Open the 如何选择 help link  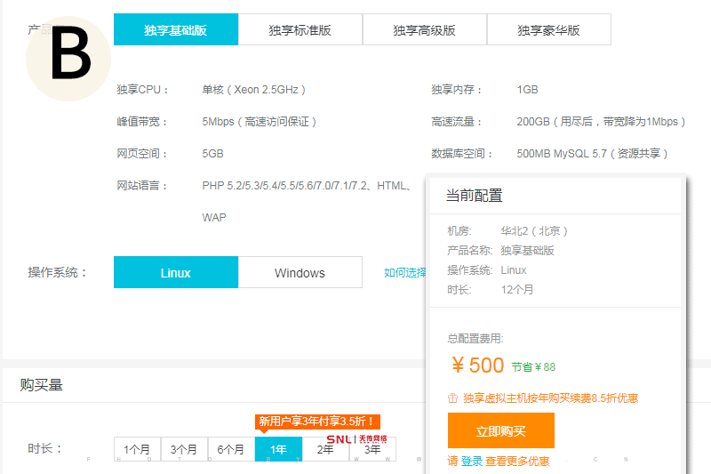tap(405, 273)
